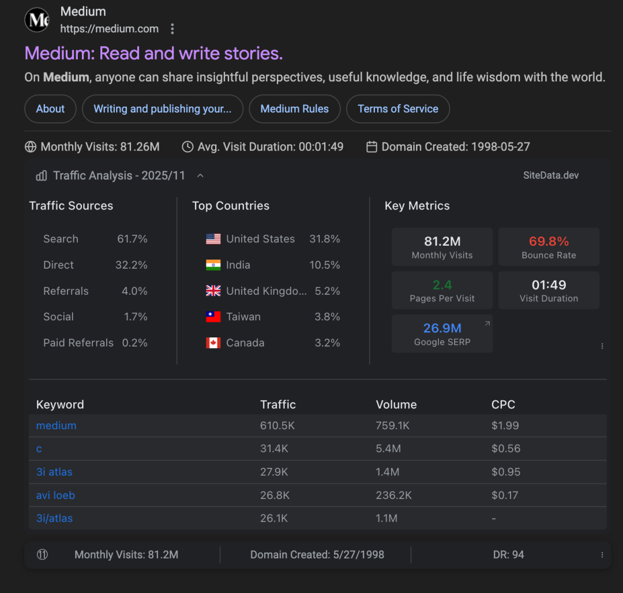Click the Top Countries heading
The image size is (623, 593).
[231, 206]
